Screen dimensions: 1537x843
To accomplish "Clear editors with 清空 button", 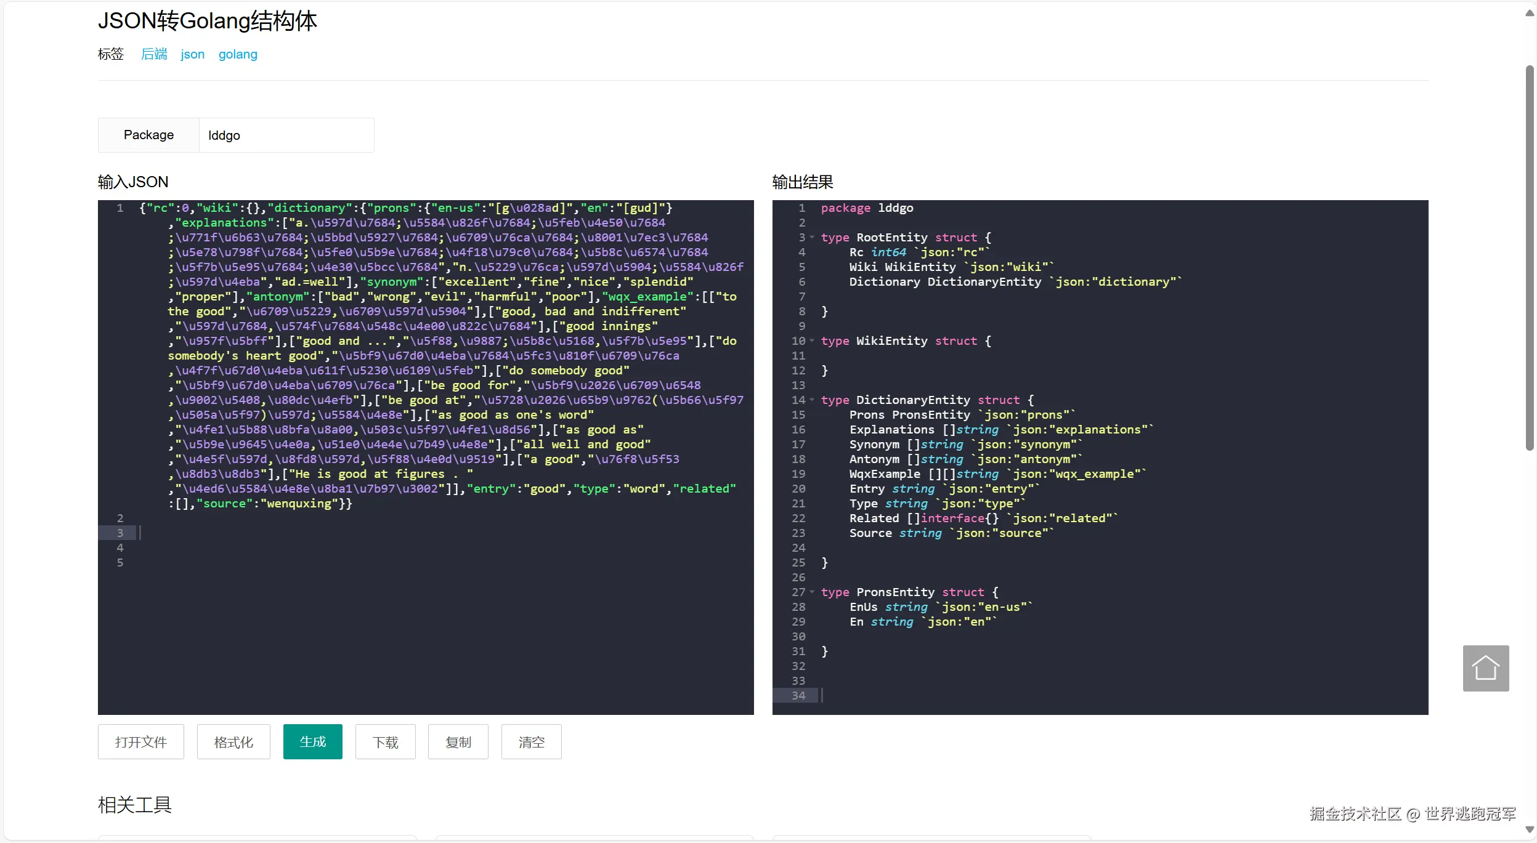I will pos(531,742).
